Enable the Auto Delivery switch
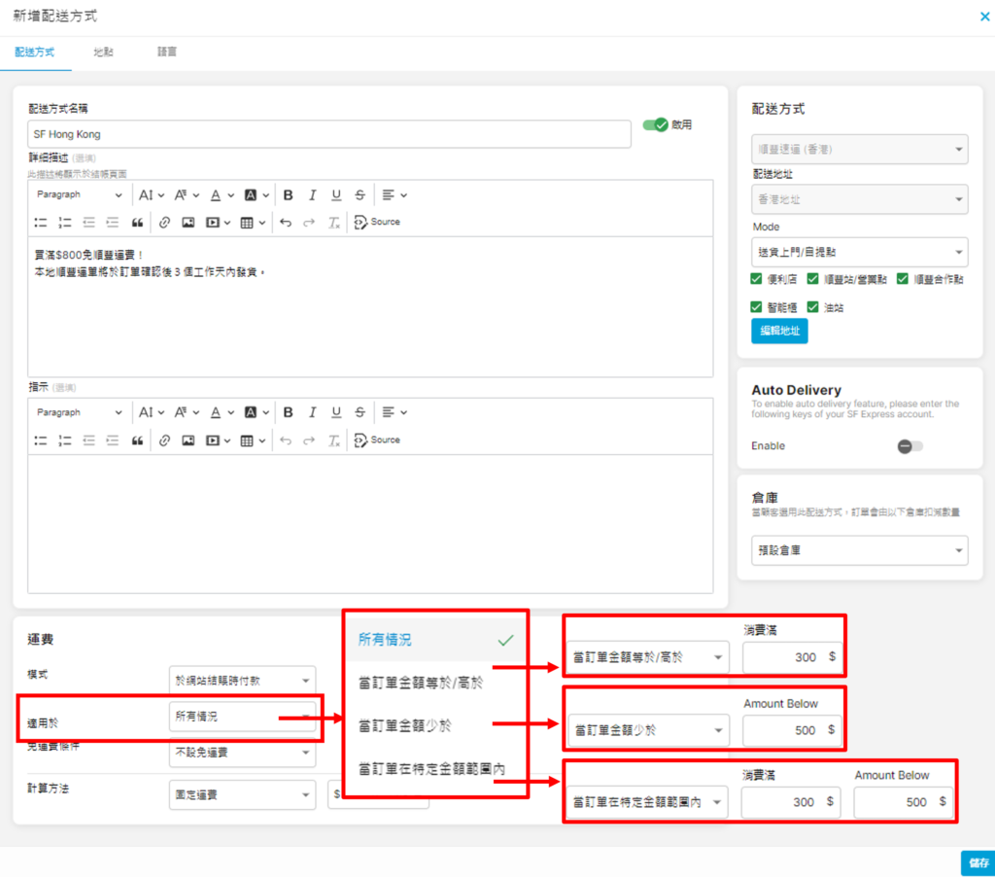This screenshot has width=995, height=877. click(x=909, y=446)
